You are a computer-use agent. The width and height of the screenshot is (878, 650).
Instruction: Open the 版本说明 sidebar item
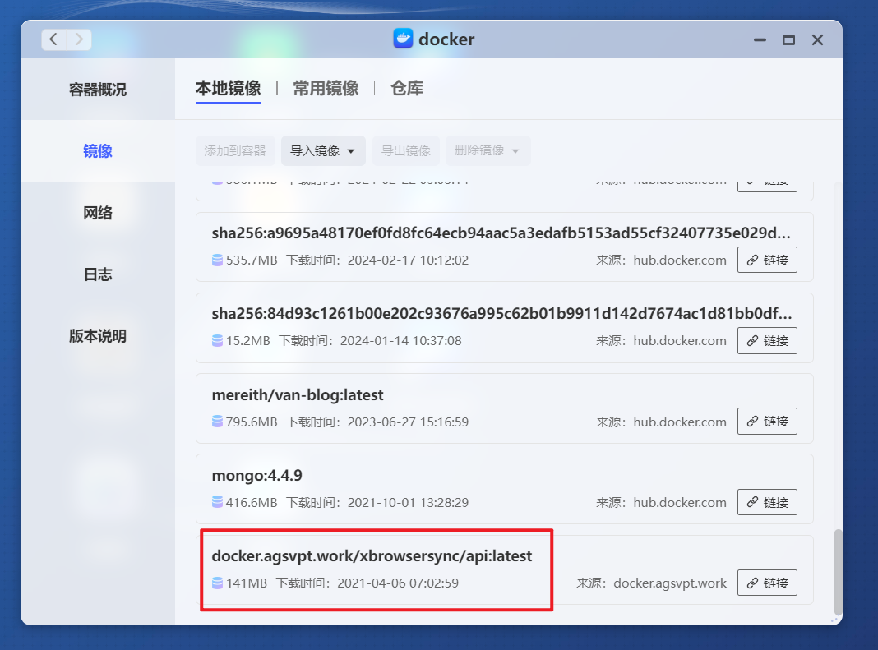[98, 336]
